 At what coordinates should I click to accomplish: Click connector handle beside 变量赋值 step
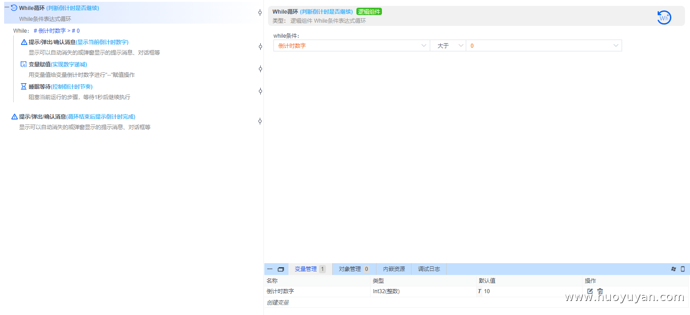pos(260,69)
